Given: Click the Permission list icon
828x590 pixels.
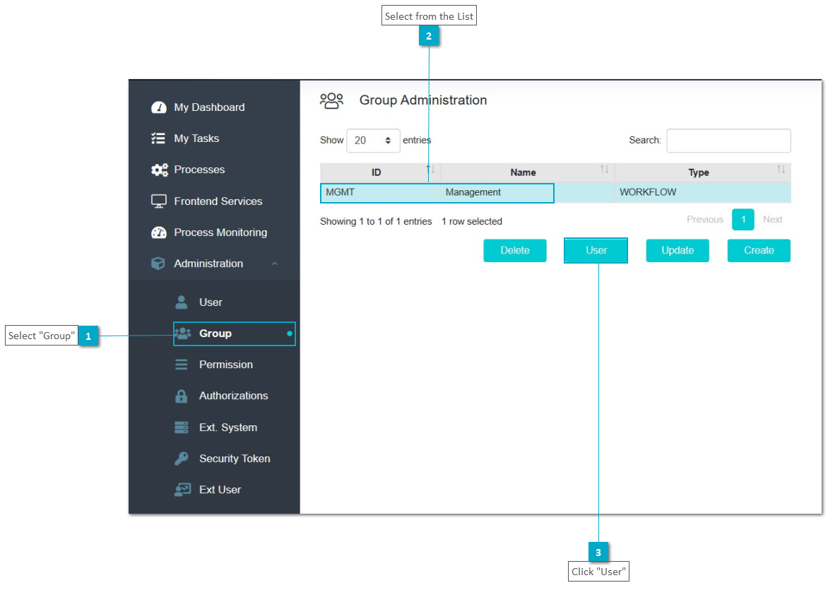Looking at the screenshot, I should click(181, 365).
